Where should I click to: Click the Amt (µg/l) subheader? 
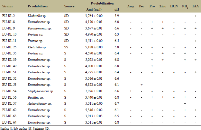pos(94,10)
